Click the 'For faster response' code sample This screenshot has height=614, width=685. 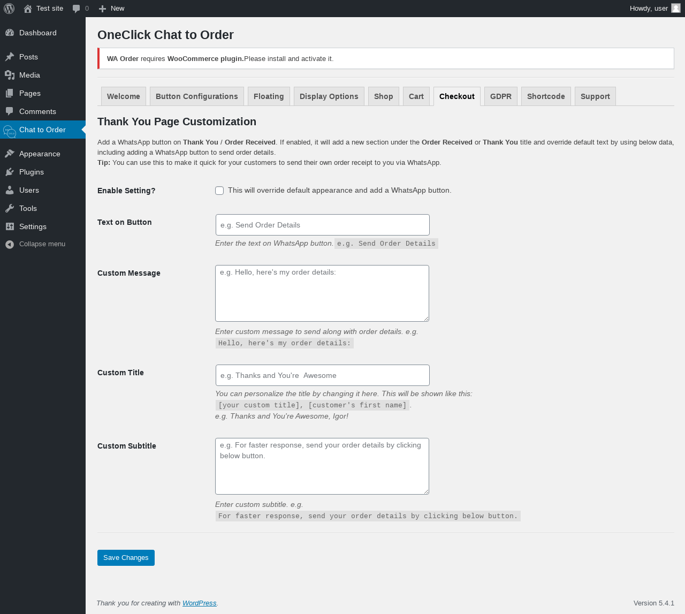368,516
